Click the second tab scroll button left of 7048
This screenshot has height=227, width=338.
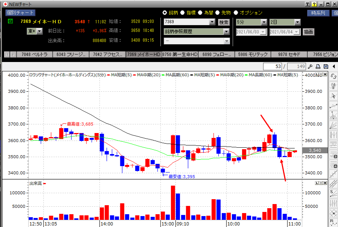14,54
